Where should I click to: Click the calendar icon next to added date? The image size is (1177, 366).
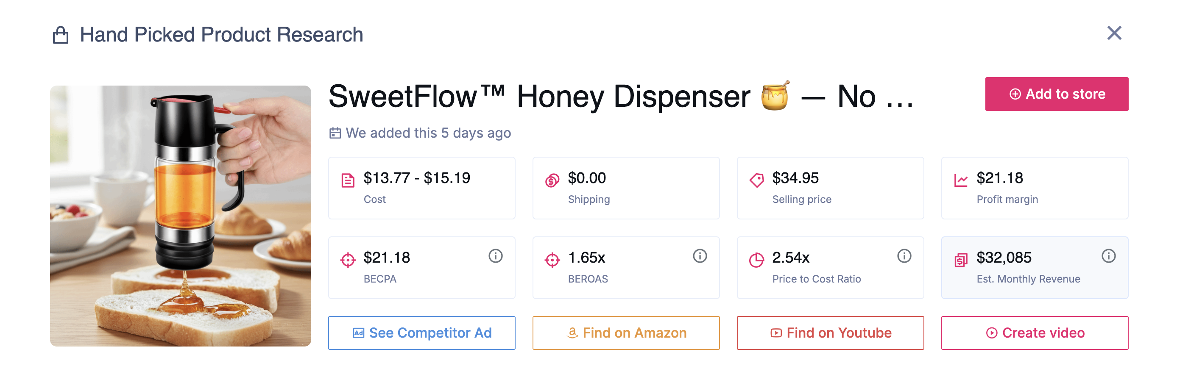click(335, 133)
